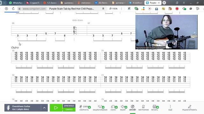Click the circled red dot extension icon
Screen dimensions: 204x114
[149, 9]
